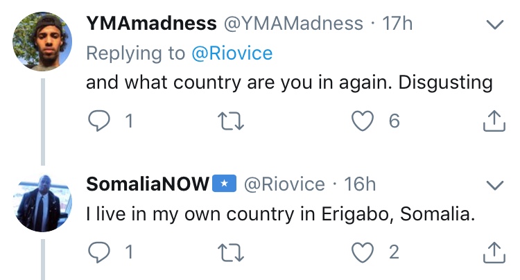
Task: Like SomaliaNOW's tweet about Erigabo
Action: [362, 252]
